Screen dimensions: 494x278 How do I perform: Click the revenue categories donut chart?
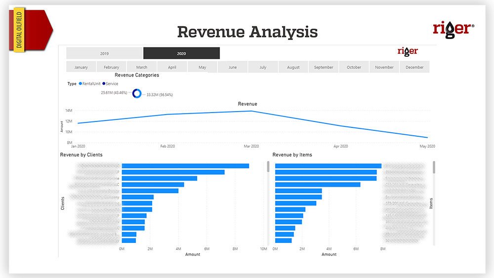[137, 93]
